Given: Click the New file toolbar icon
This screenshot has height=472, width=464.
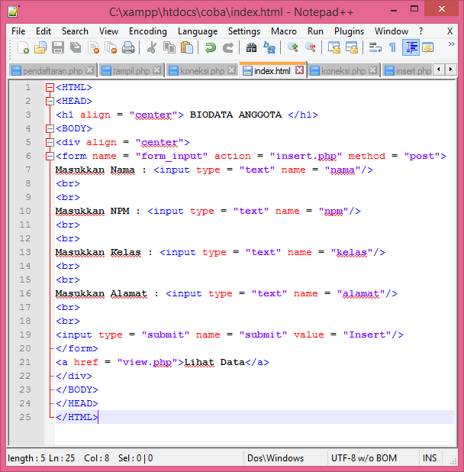Looking at the screenshot, I should tap(23, 48).
